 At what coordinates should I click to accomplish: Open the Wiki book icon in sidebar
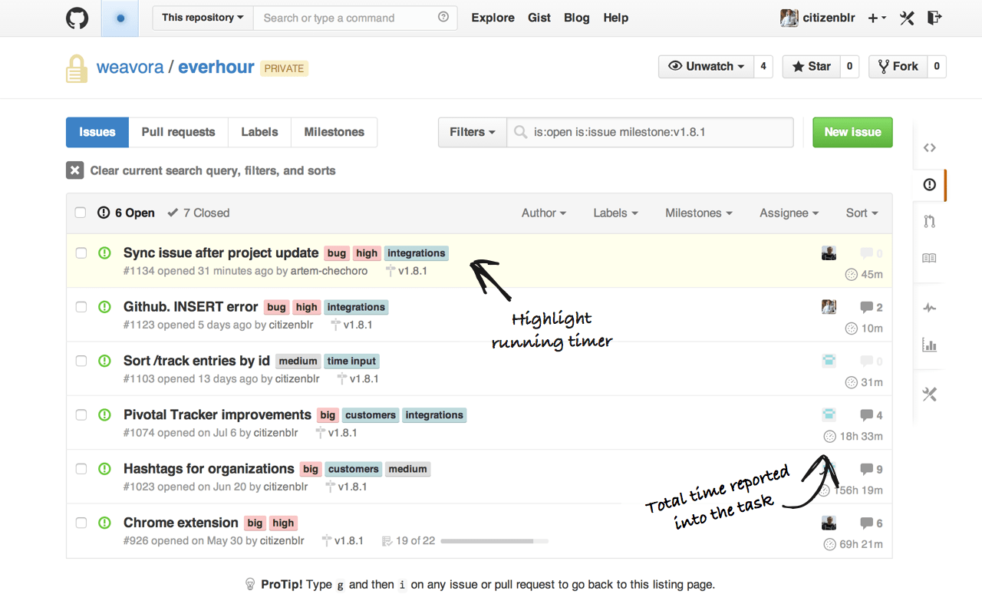coord(929,259)
